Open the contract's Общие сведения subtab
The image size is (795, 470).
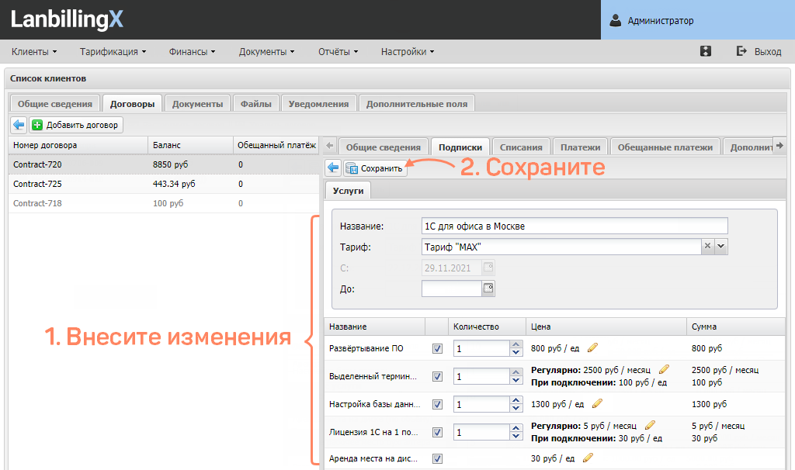tap(384, 147)
